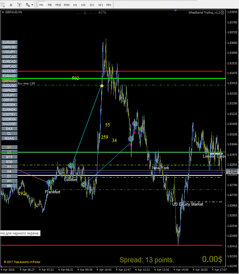Load the DAX symbol button

9,129
